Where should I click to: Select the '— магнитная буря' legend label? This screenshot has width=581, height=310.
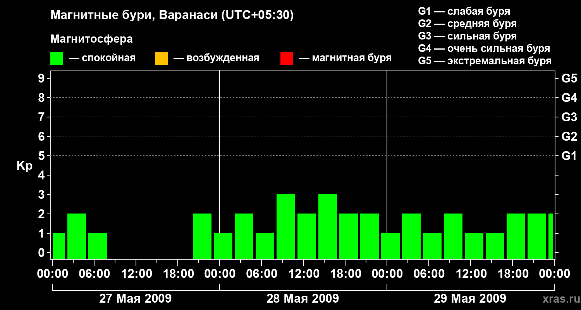[346, 58]
